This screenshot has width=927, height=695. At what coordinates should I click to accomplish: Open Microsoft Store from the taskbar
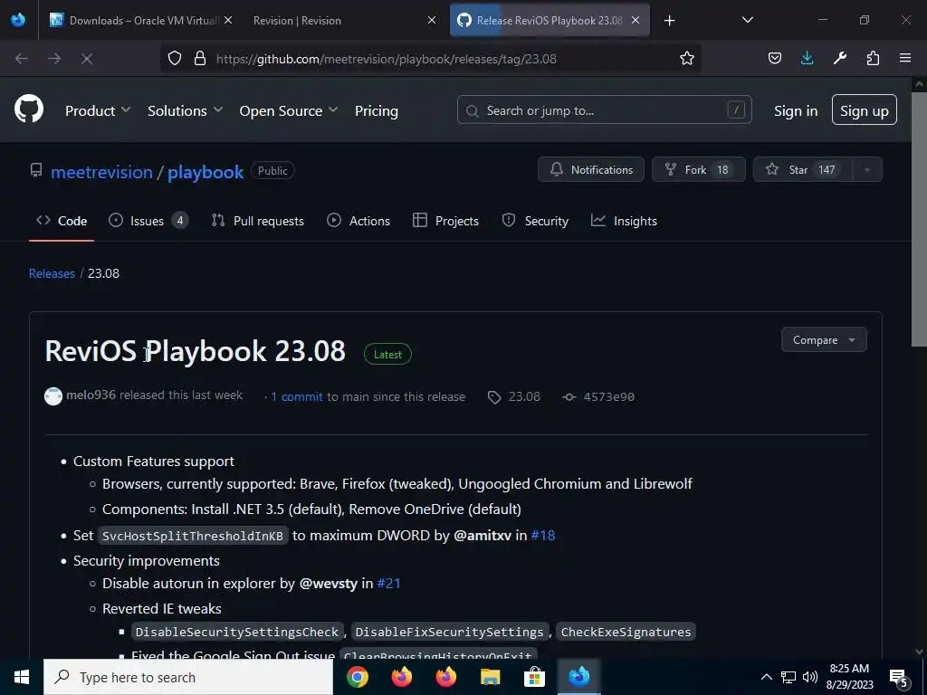coord(534,677)
